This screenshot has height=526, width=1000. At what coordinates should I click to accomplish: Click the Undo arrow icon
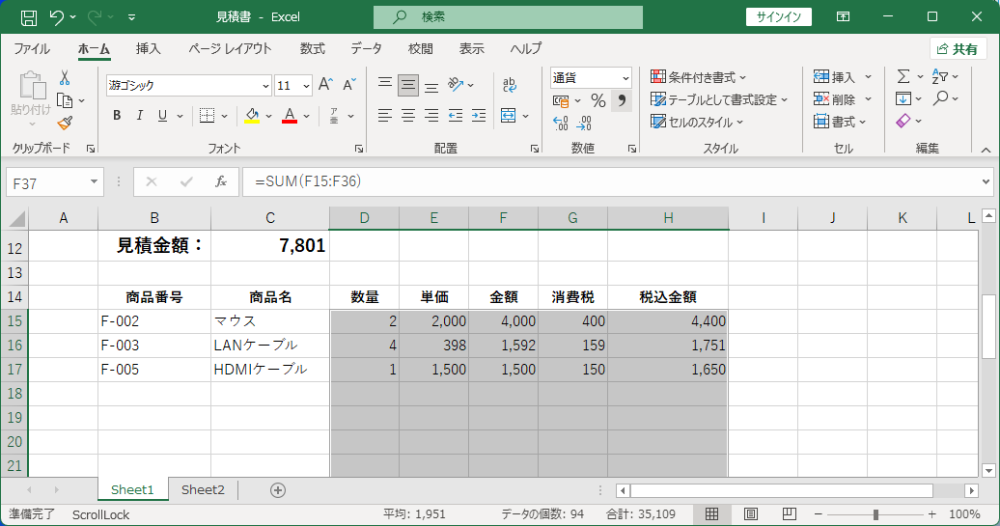click(x=57, y=17)
